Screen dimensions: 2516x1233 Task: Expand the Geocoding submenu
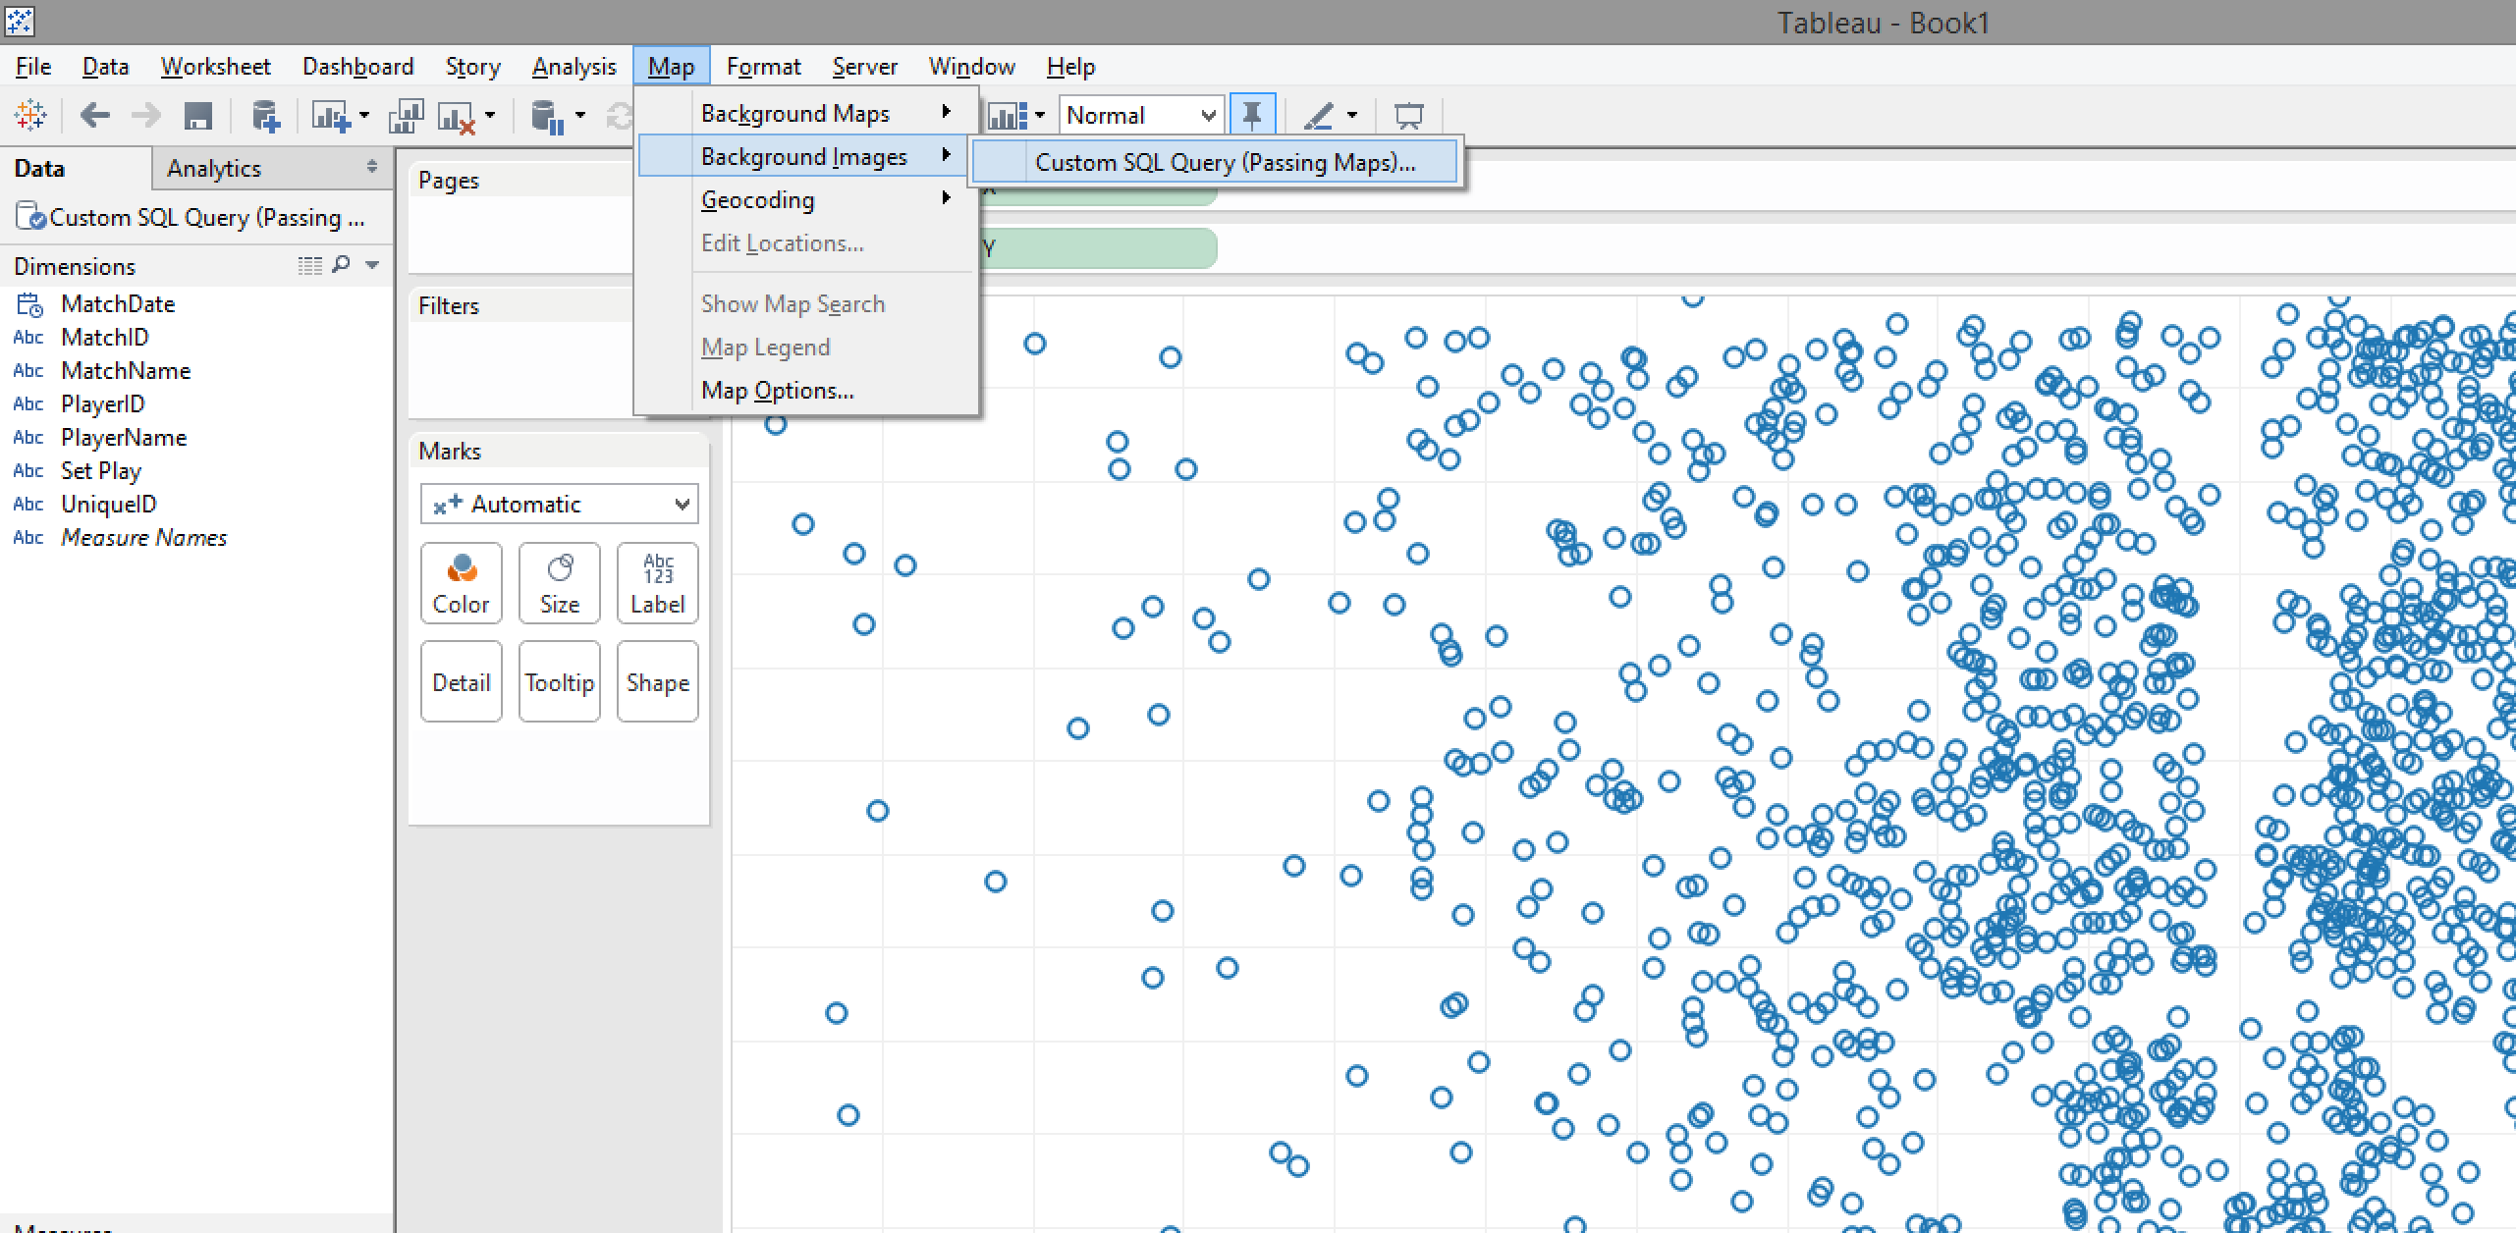tap(807, 200)
